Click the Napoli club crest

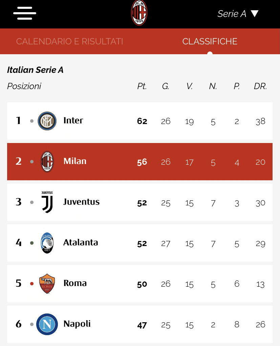(x=47, y=324)
